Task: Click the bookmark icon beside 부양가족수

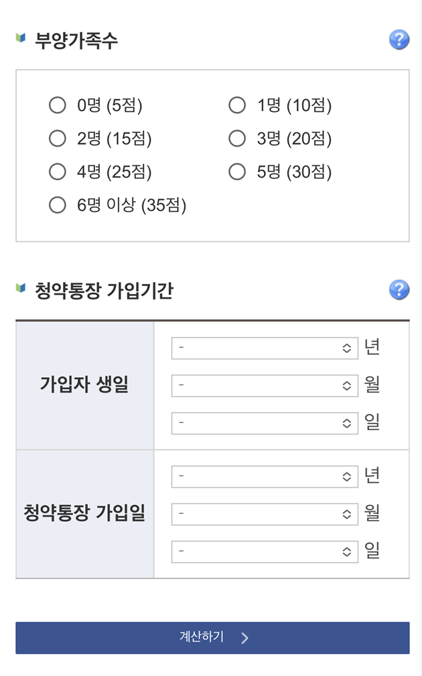Action: pos(21,39)
